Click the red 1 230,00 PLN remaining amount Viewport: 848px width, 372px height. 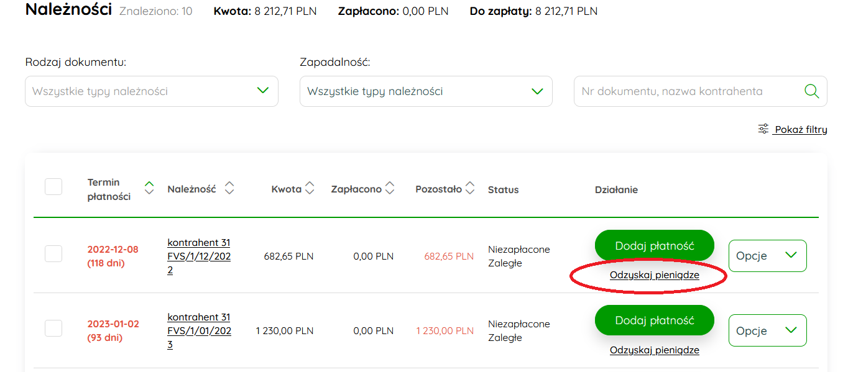(x=445, y=330)
